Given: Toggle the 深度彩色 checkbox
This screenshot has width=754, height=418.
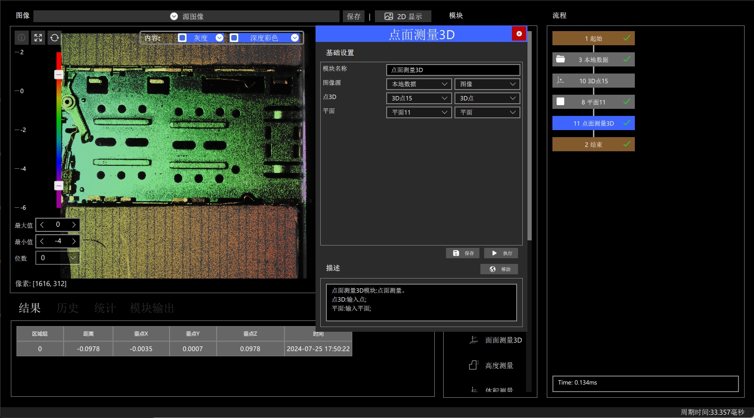Looking at the screenshot, I should [x=234, y=38].
